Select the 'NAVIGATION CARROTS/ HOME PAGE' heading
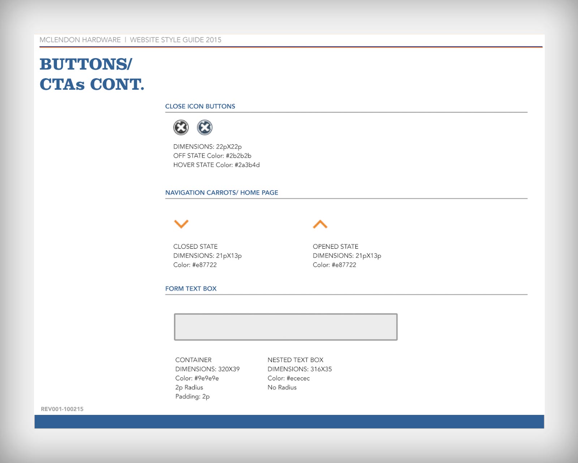This screenshot has height=463, width=578. (x=222, y=193)
